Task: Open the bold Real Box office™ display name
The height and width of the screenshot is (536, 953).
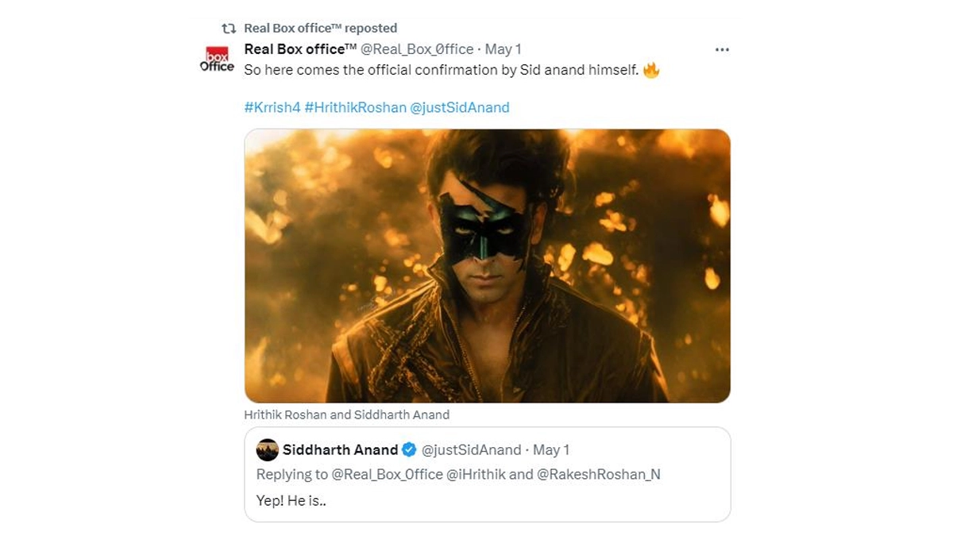Action: (300, 49)
